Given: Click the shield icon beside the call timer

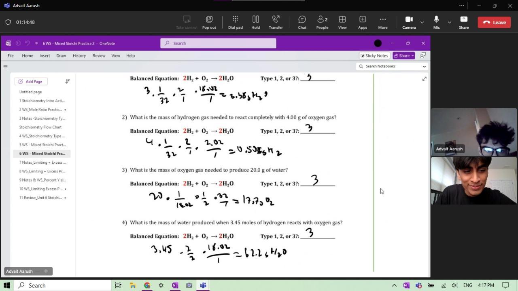Looking at the screenshot, I should pyautogui.click(x=8, y=22).
